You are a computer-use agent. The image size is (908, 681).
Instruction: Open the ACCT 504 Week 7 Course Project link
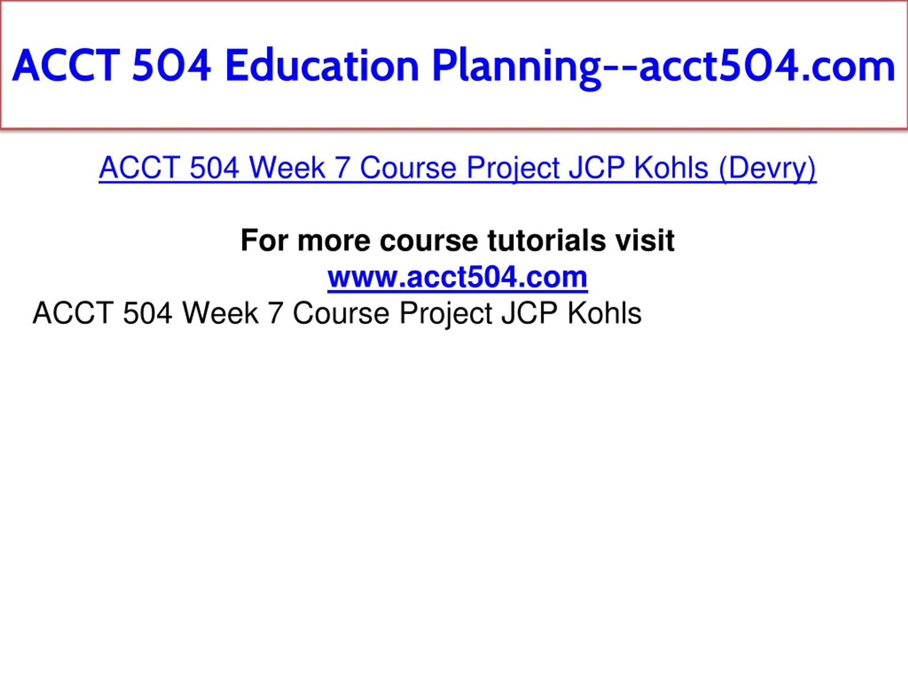[x=457, y=167]
